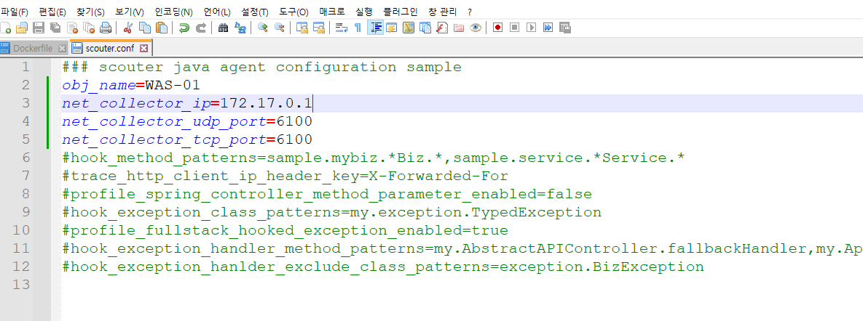The image size is (863, 321).
Task: Save the current file with floppy icon
Action: (x=39, y=28)
